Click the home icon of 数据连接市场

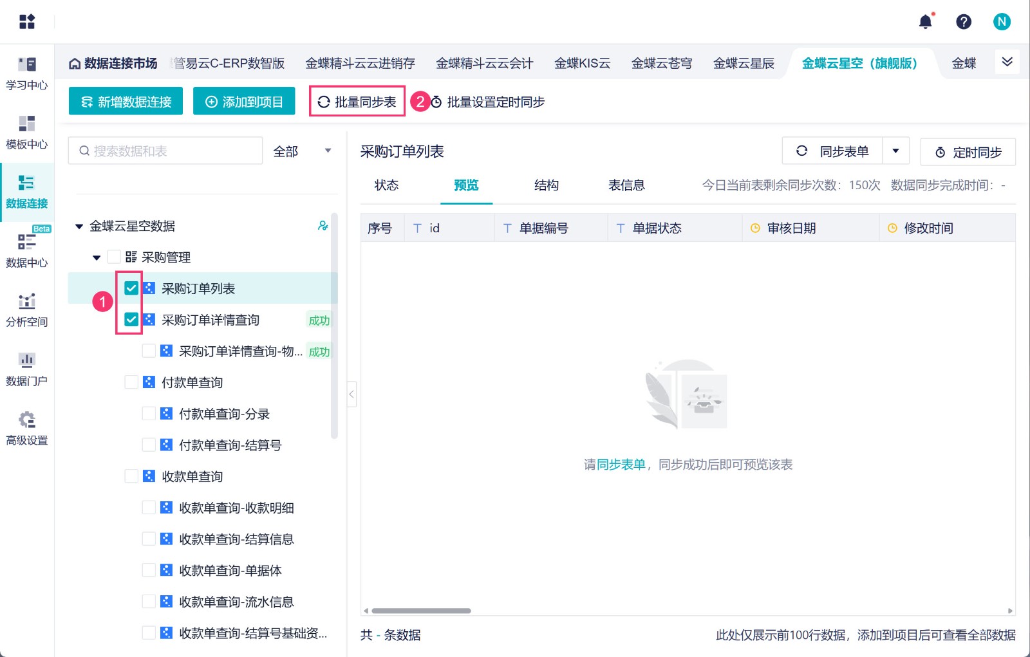pyautogui.click(x=75, y=64)
